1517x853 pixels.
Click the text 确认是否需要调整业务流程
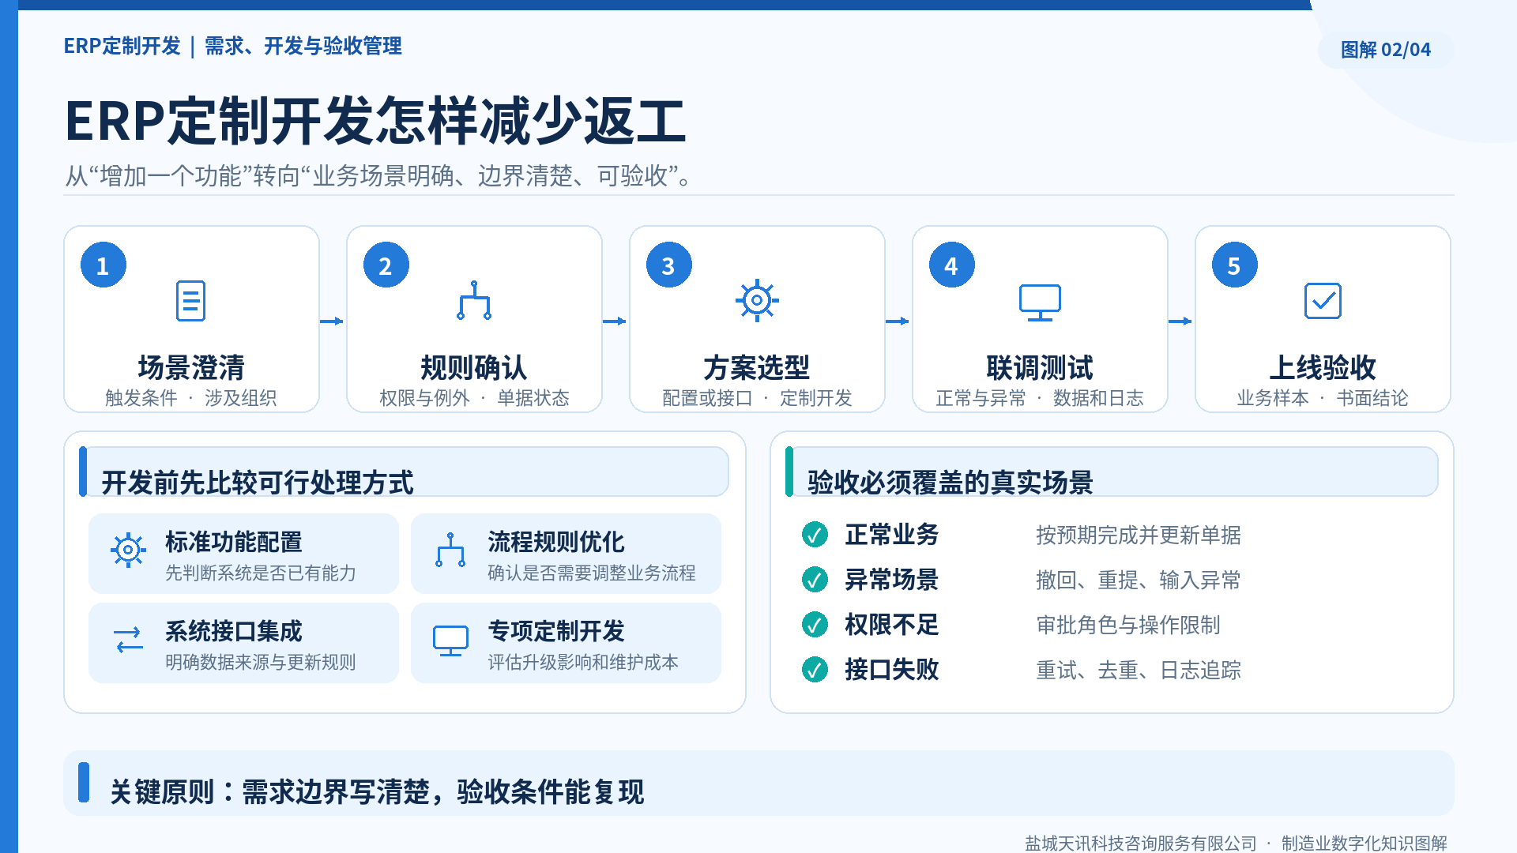592,573
